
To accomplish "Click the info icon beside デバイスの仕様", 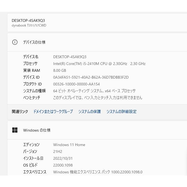I will 15,42.
